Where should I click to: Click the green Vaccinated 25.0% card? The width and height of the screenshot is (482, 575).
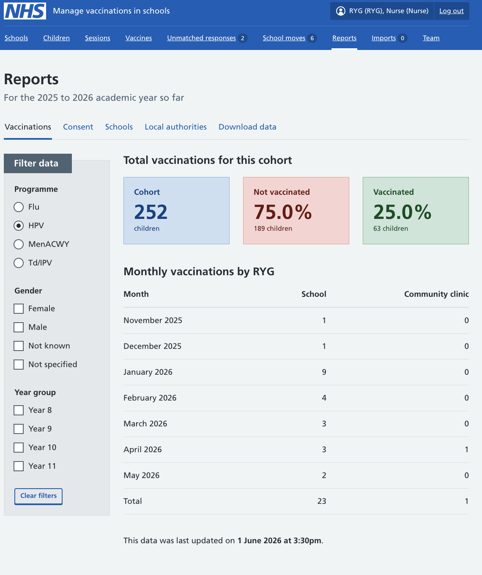[416, 210]
